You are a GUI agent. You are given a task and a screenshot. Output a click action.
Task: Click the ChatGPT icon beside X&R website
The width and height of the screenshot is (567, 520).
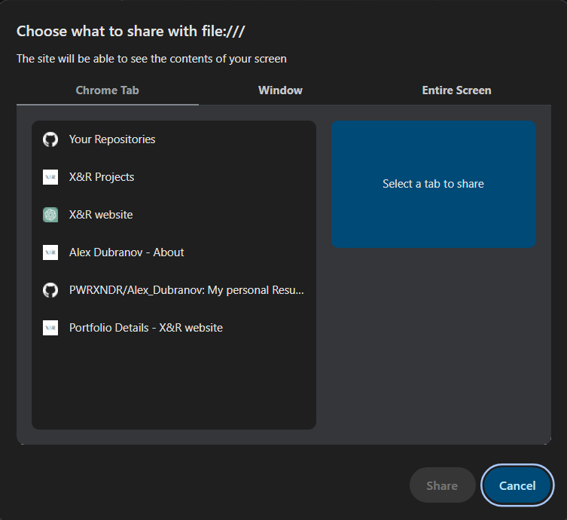pos(50,215)
